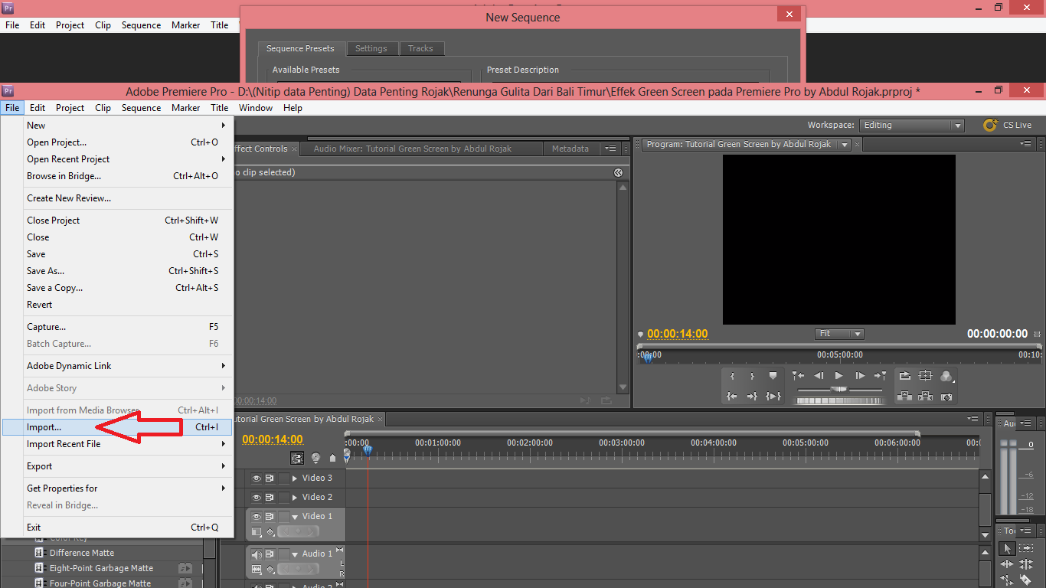
Task: Set Out point in Program monitor
Action: (x=752, y=376)
